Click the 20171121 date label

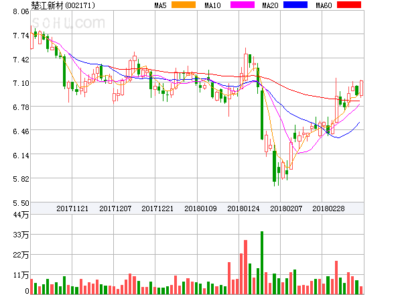point(72,209)
